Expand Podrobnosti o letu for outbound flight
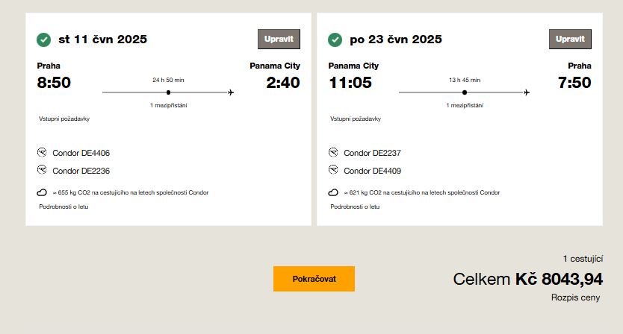The width and height of the screenshot is (623, 334). [63, 207]
